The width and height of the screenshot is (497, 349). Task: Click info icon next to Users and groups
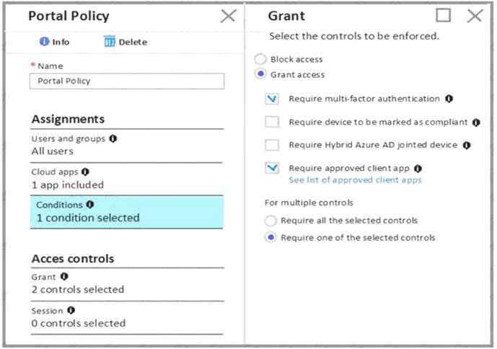coord(113,138)
